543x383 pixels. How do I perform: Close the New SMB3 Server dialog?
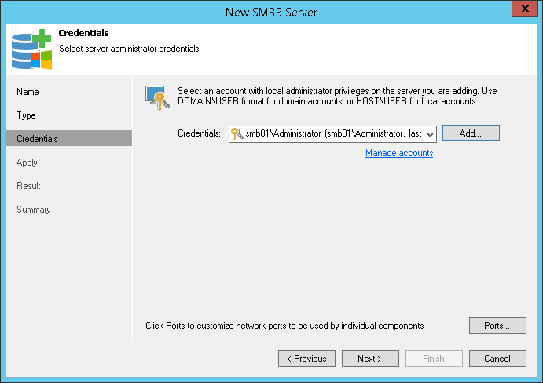pyautogui.click(x=523, y=9)
